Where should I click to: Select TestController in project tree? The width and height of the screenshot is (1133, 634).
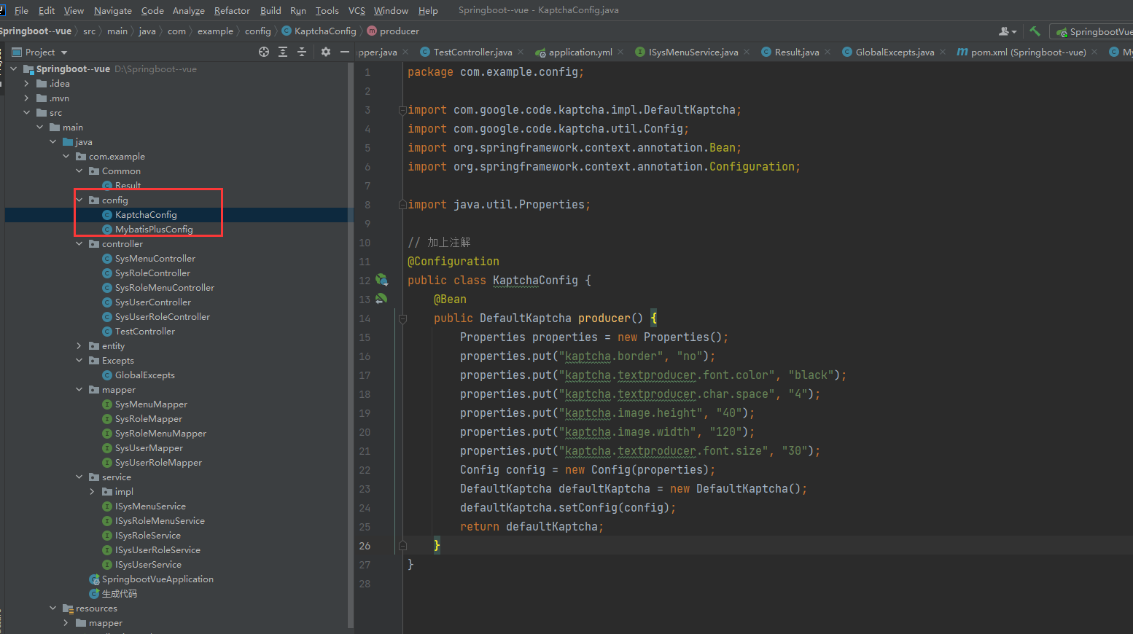145,331
